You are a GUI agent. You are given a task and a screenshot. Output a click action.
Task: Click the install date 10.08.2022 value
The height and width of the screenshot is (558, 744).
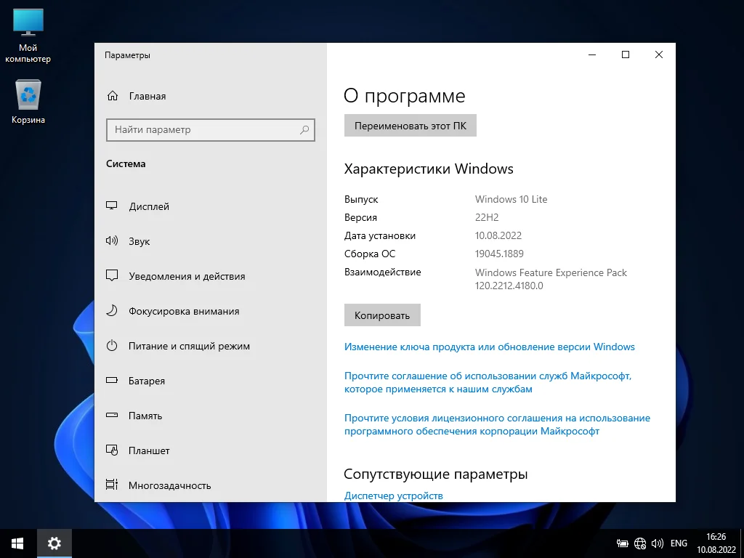point(498,235)
